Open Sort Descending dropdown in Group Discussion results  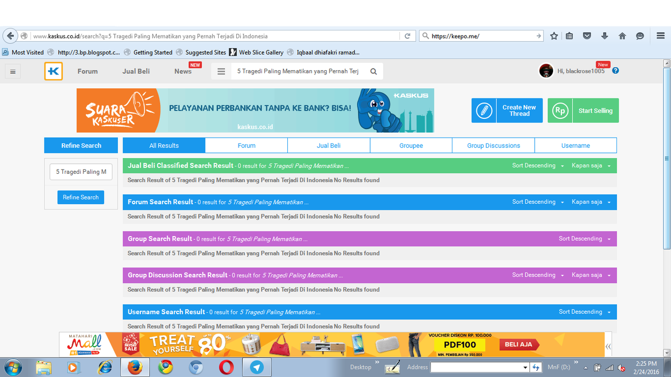538,274
